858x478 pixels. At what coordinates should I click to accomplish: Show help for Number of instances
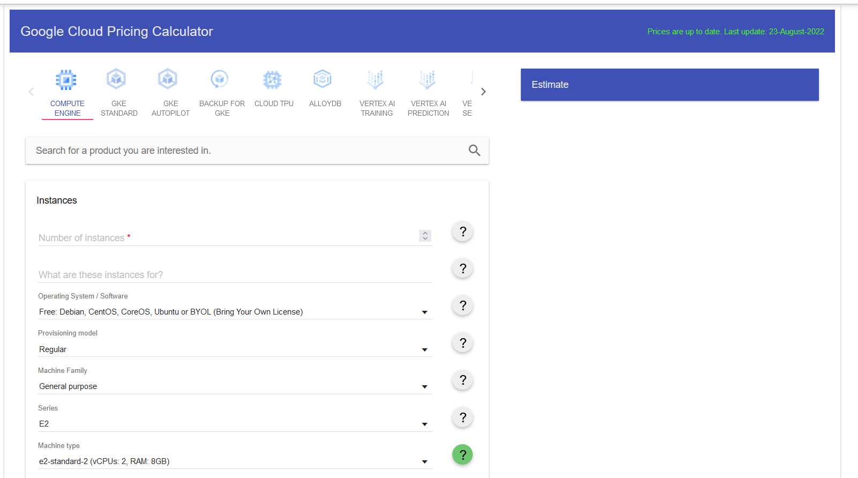point(462,232)
